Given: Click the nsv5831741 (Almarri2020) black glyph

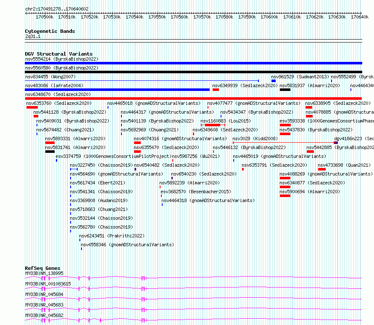Looking at the screenshot, I should (50, 152).
